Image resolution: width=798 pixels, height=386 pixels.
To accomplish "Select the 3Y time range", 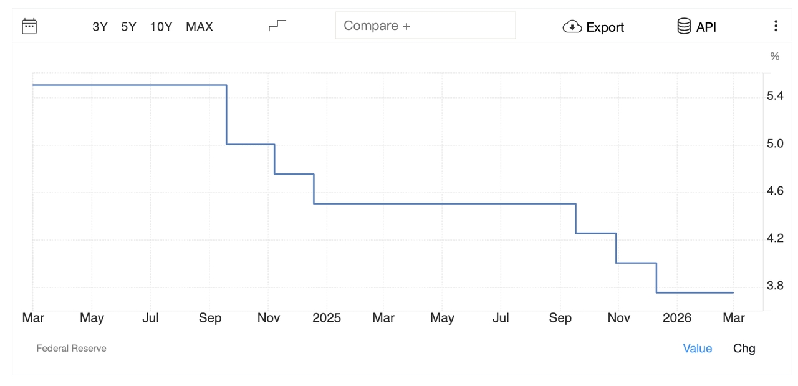I will [x=100, y=26].
